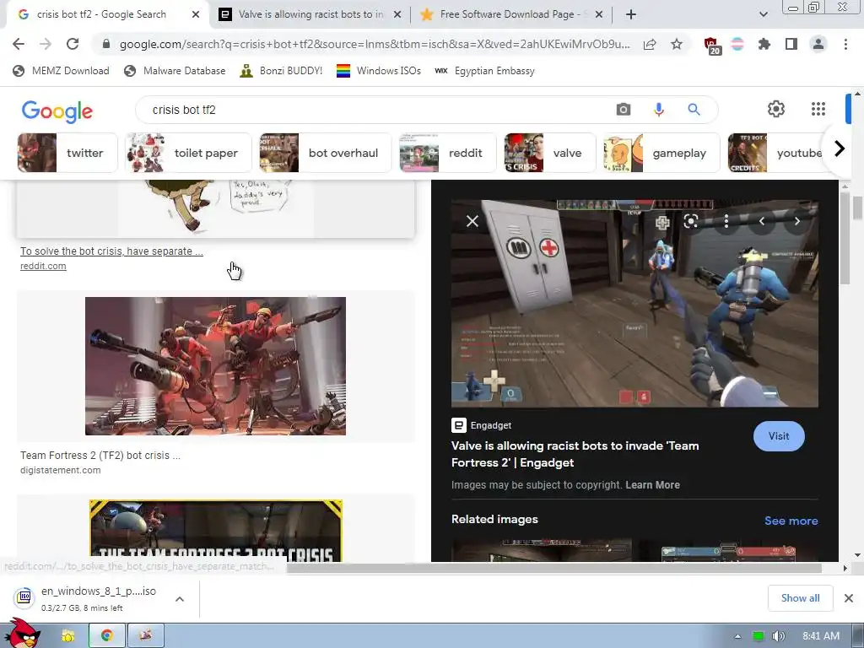Viewport: 864px width, 648px height.
Task: Click the volume speaker tray icon
Action: click(778, 636)
